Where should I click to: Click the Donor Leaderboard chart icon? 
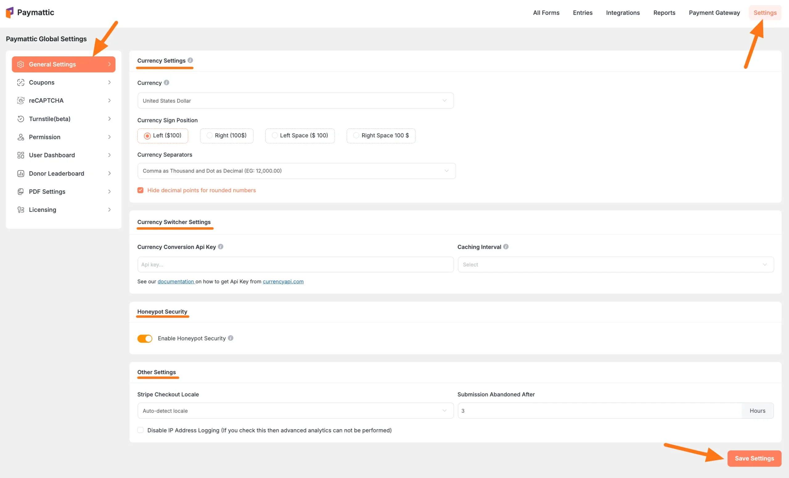click(20, 173)
